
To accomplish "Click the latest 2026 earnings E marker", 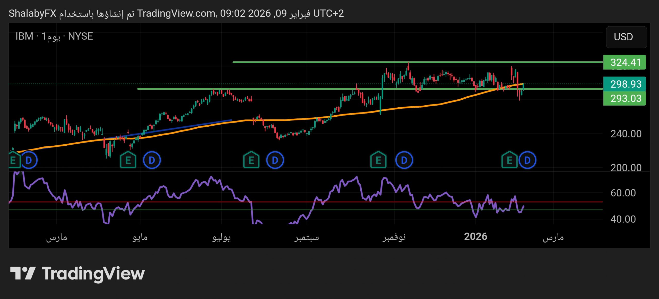I will tap(509, 160).
